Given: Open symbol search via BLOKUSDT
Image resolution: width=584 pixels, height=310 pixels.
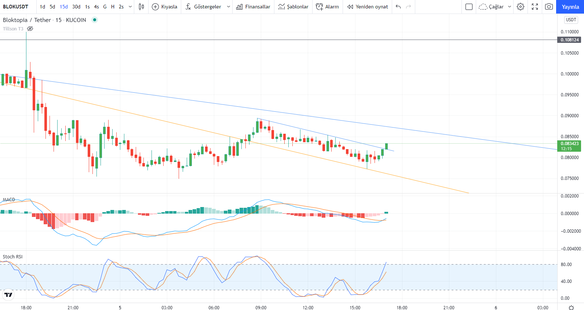Looking at the screenshot, I should point(15,7).
